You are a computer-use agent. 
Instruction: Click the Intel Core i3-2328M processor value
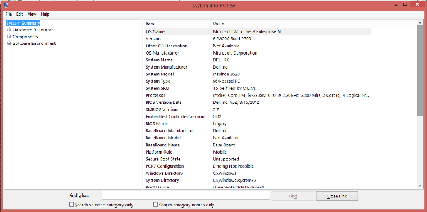(x=291, y=96)
